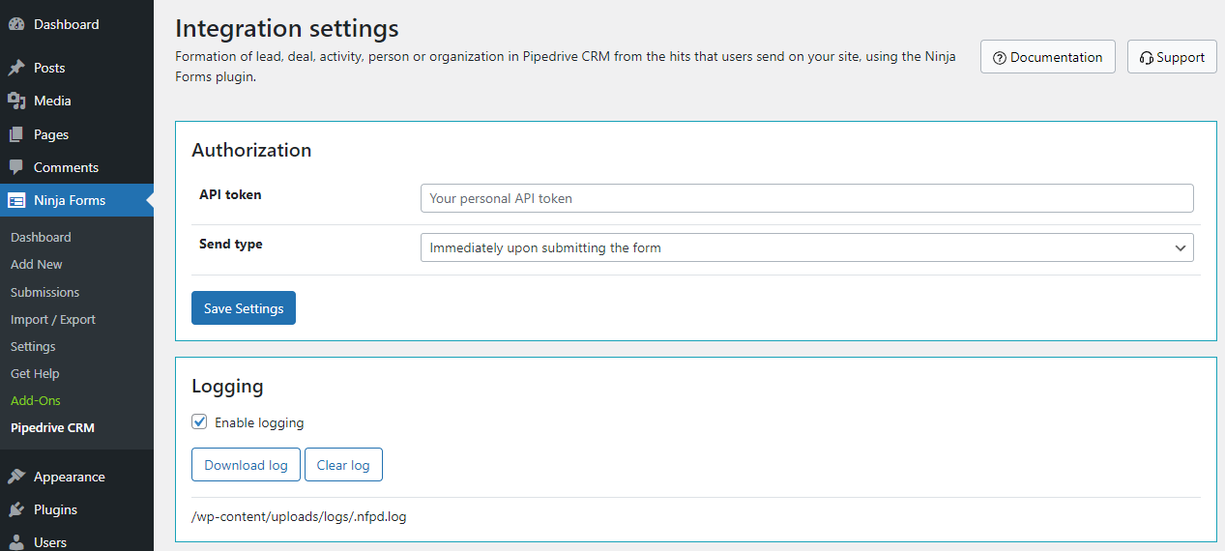Click the Clear log button

(343, 465)
